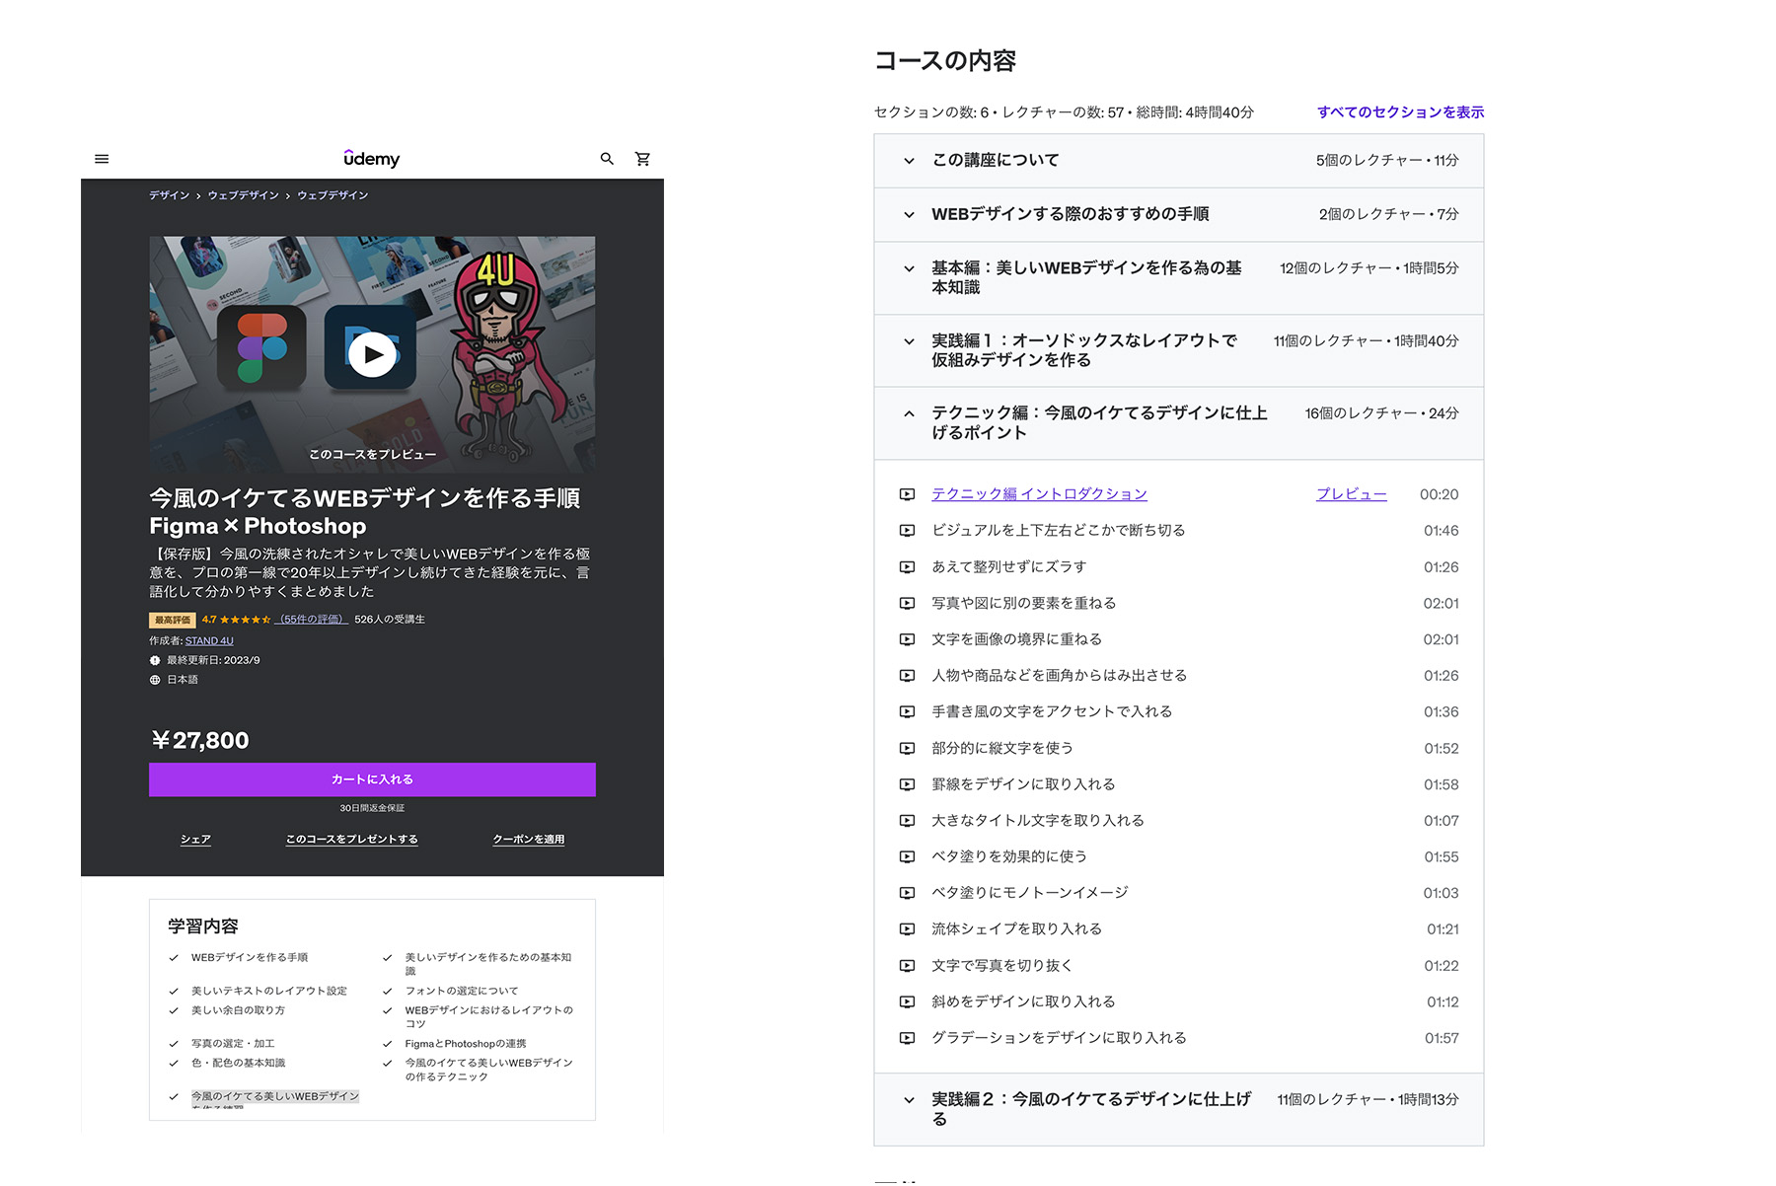
Task: Click the コースの内容 heading
Action: (944, 61)
